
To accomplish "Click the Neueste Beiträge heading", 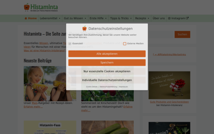I will point(38,61).
